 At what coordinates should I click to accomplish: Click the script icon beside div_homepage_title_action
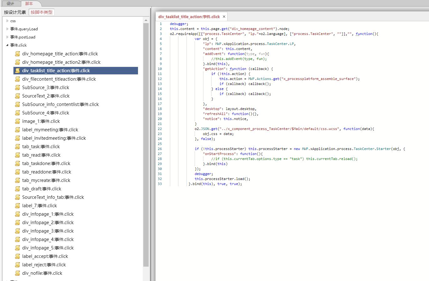point(18,54)
